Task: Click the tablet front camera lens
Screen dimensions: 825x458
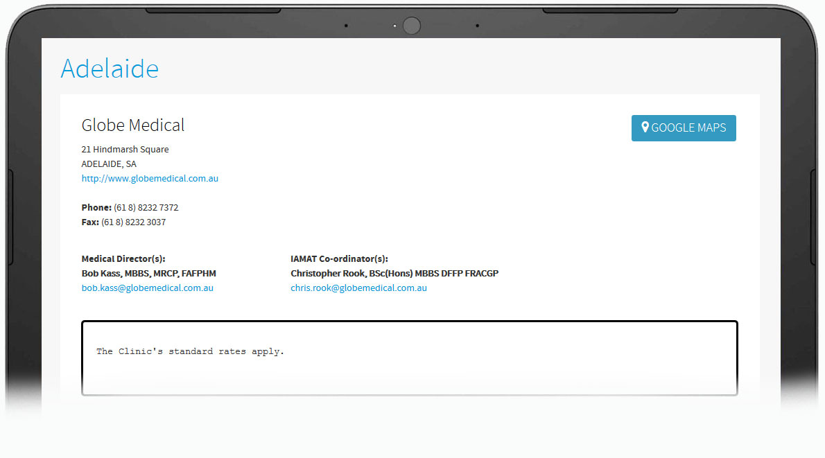Action: 411,26
